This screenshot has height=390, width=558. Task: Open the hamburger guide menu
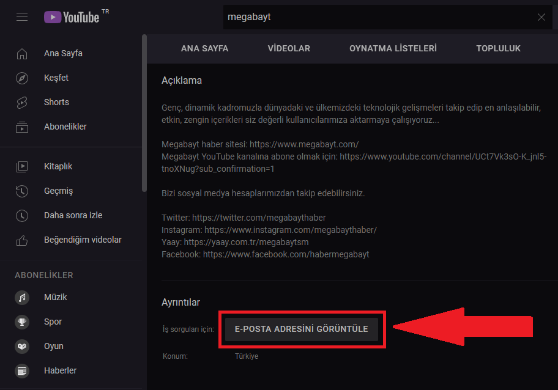(22, 17)
